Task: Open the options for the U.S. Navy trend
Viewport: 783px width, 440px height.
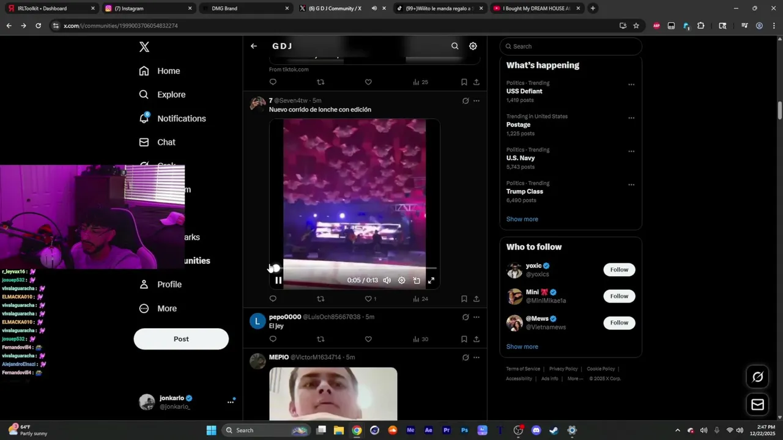Action: [631, 152]
